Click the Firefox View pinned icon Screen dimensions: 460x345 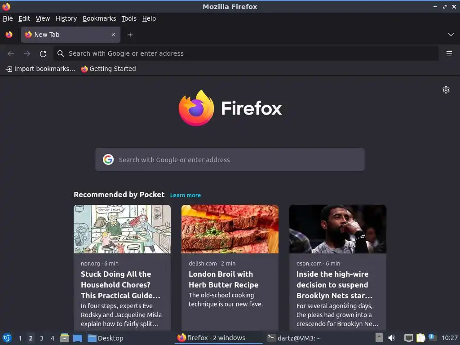pos(9,35)
